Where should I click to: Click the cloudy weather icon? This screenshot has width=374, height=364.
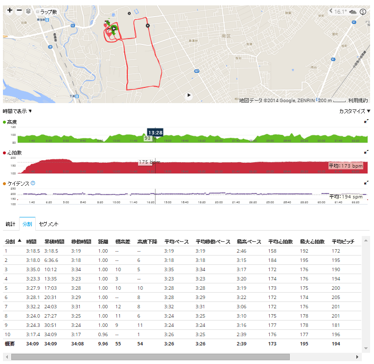point(352,12)
